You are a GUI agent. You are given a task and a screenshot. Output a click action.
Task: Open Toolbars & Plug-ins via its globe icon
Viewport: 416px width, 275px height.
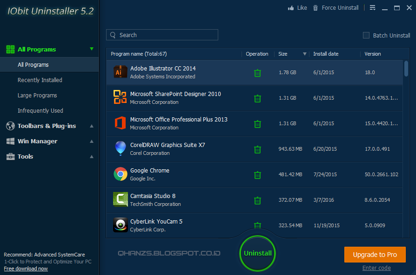pos(10,126)
